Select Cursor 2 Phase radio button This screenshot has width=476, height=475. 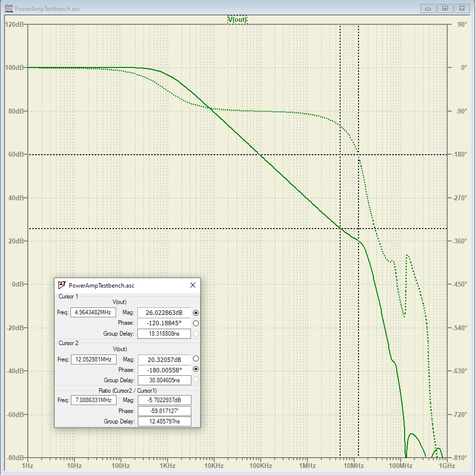click(196, 369)
